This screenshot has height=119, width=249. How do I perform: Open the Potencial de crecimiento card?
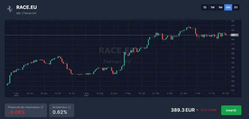(26, 110)
